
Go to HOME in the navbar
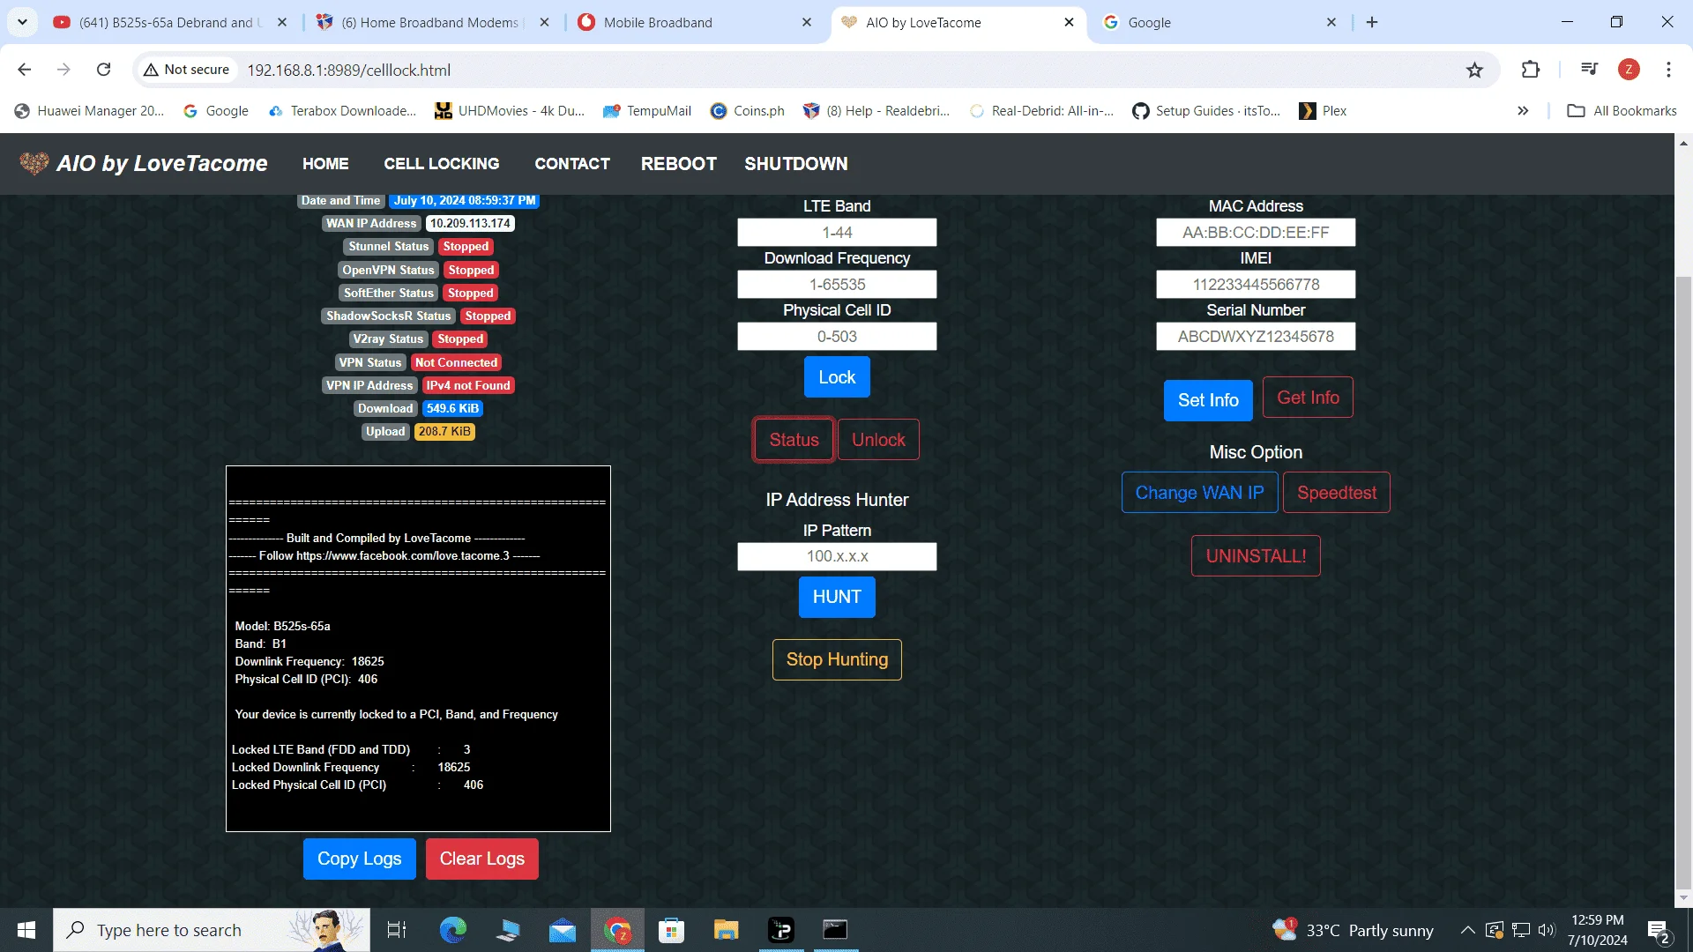(x=325, y=163)
